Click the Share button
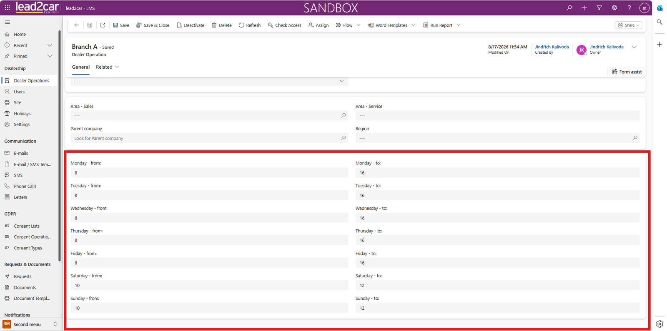The image size is (667, 331). (628, 25)
